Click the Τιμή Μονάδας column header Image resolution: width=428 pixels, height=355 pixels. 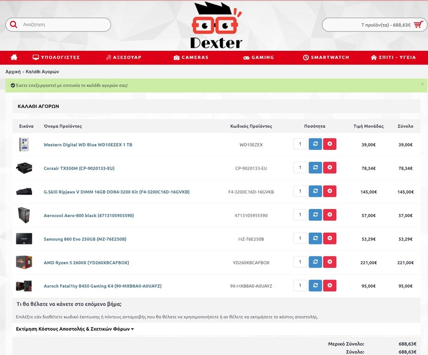click(368, 126)
